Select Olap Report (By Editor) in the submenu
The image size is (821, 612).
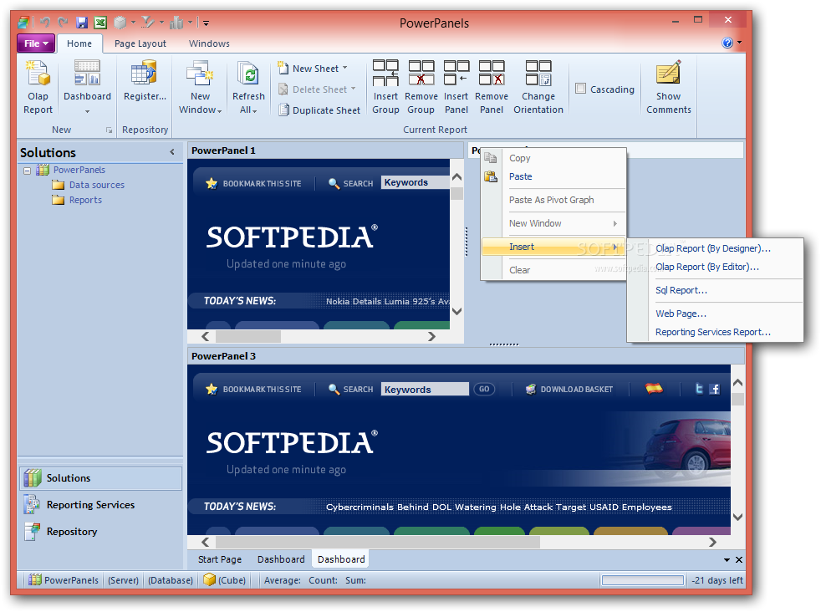click(x=715, y=267)
